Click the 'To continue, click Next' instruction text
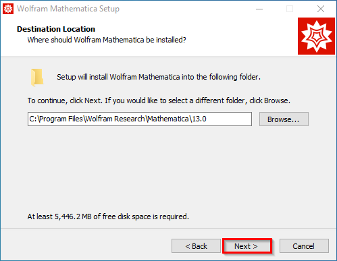 [159, 100]
